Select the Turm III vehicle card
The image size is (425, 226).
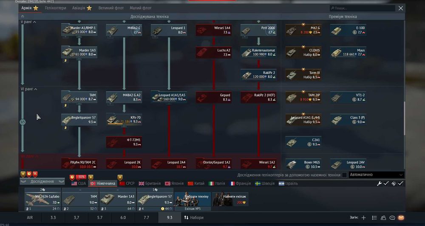pos(303,75)
